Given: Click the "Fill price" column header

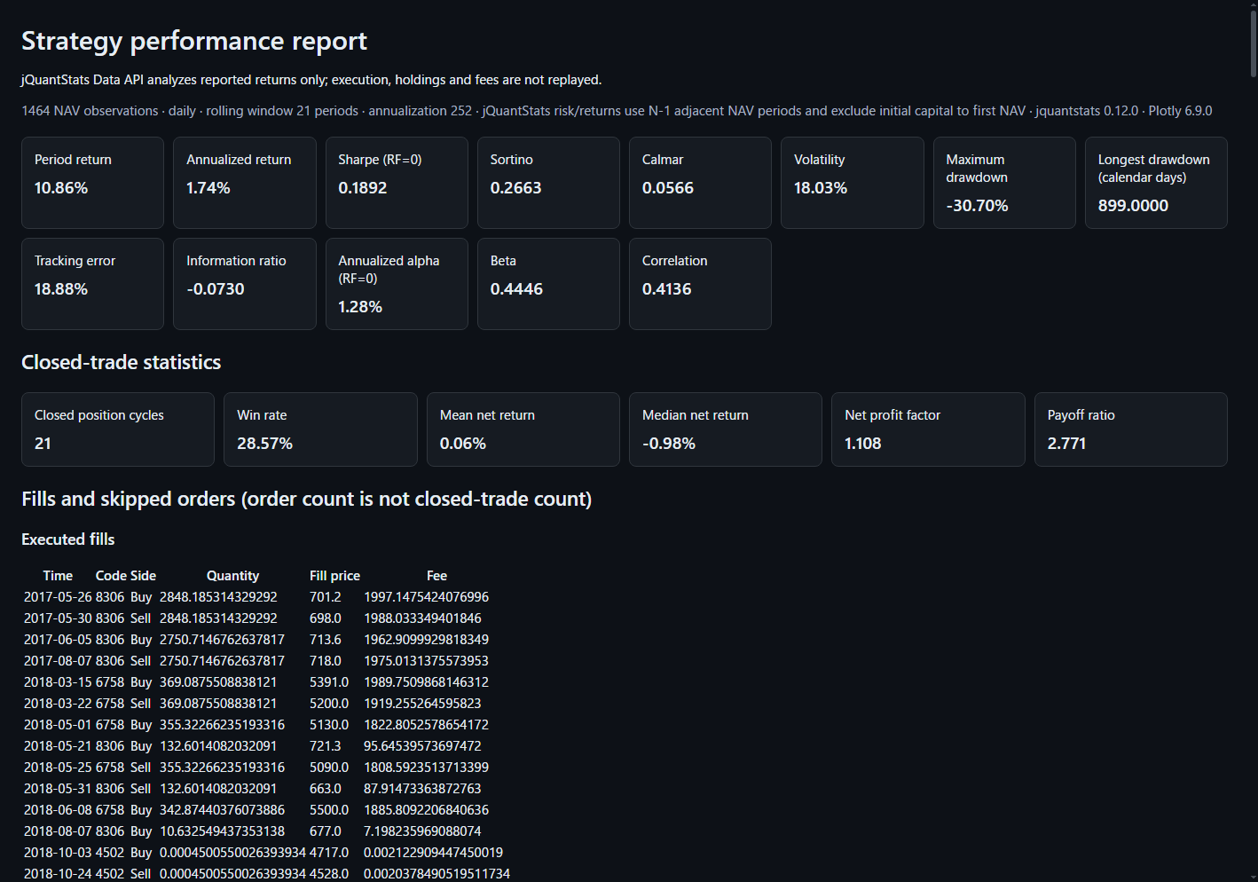Looking at the screenshot, I should tap(334, 576).
